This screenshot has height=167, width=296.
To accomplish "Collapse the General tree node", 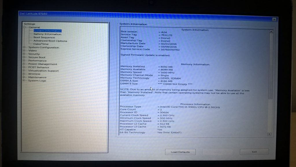I will click(24, 27).
